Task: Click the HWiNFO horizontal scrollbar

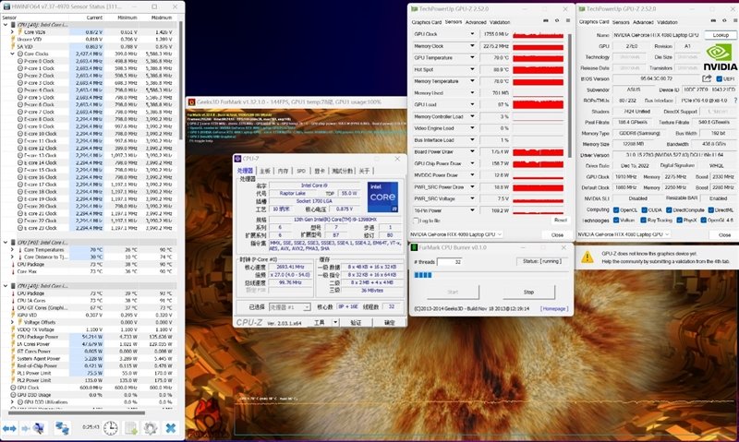Action: point(76,412)
